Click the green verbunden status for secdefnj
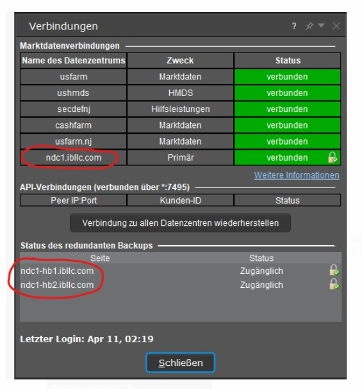This screenshot has height=389, width=362. click(x=287, y=109)
